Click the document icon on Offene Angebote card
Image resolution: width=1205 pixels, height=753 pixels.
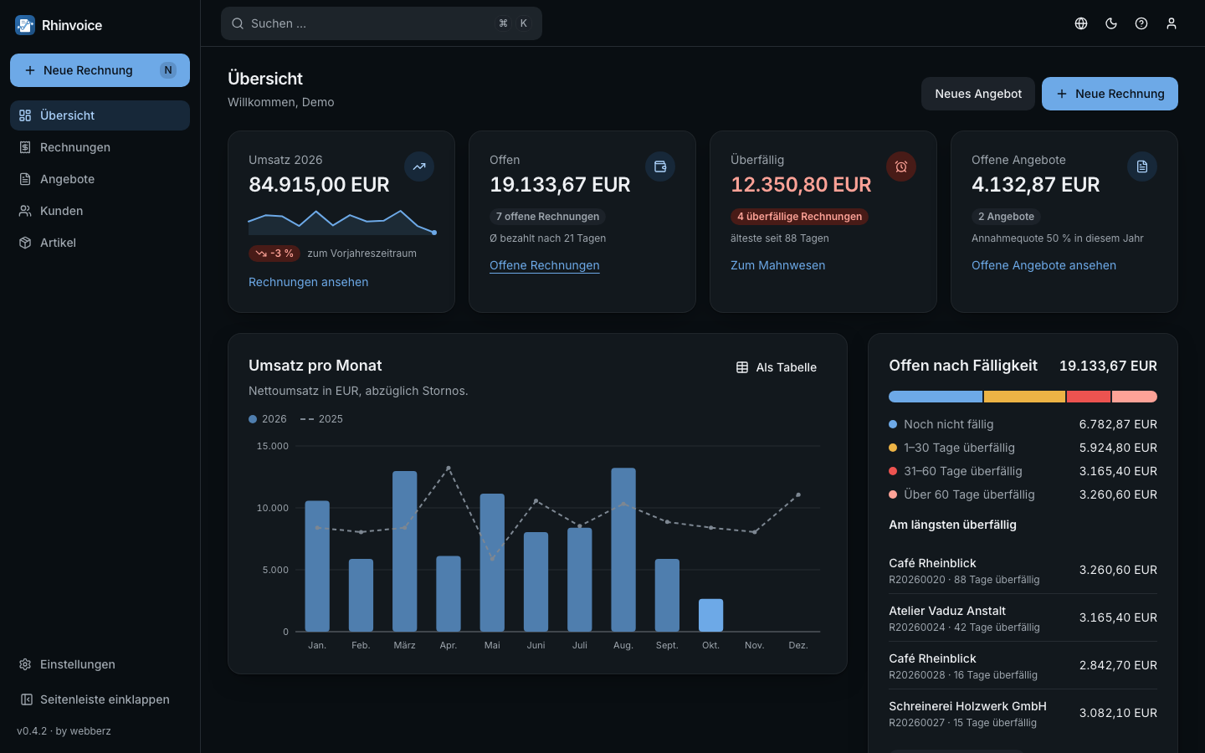point(1142,166)
